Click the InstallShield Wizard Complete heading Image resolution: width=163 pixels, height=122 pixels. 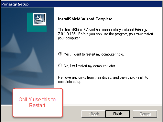click(85, 19)
